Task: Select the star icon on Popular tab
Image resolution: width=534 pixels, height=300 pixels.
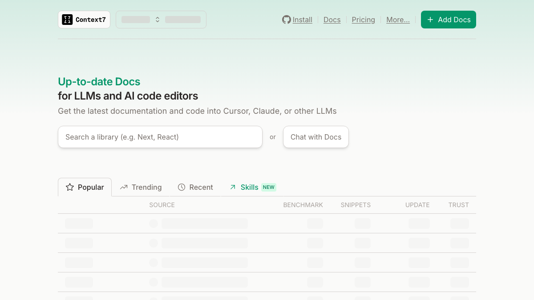Action: tap(70, 187)
